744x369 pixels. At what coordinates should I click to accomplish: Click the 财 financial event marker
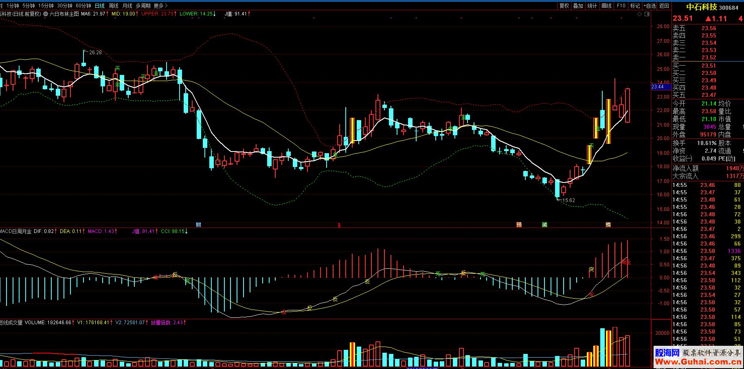(x=198, y=224)
